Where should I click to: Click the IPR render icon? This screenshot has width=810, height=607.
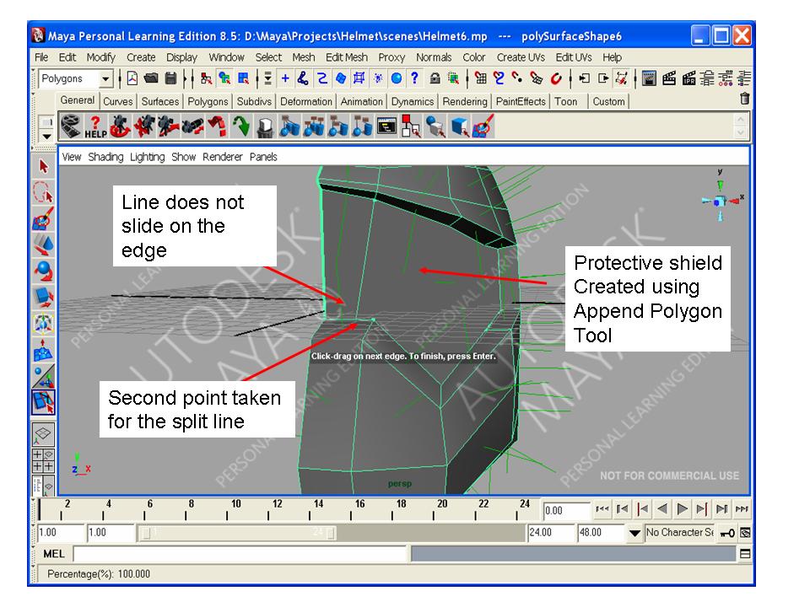(688, 78)
